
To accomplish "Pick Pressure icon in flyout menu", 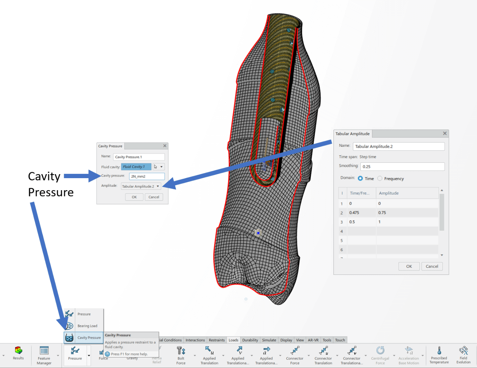I will coord(69,314).
